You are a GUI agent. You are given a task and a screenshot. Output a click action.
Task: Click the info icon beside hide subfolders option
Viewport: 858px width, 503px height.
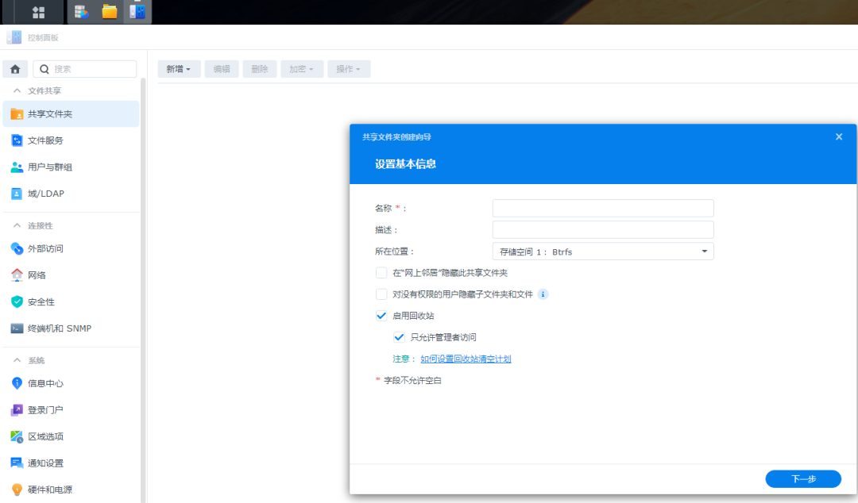543,294
